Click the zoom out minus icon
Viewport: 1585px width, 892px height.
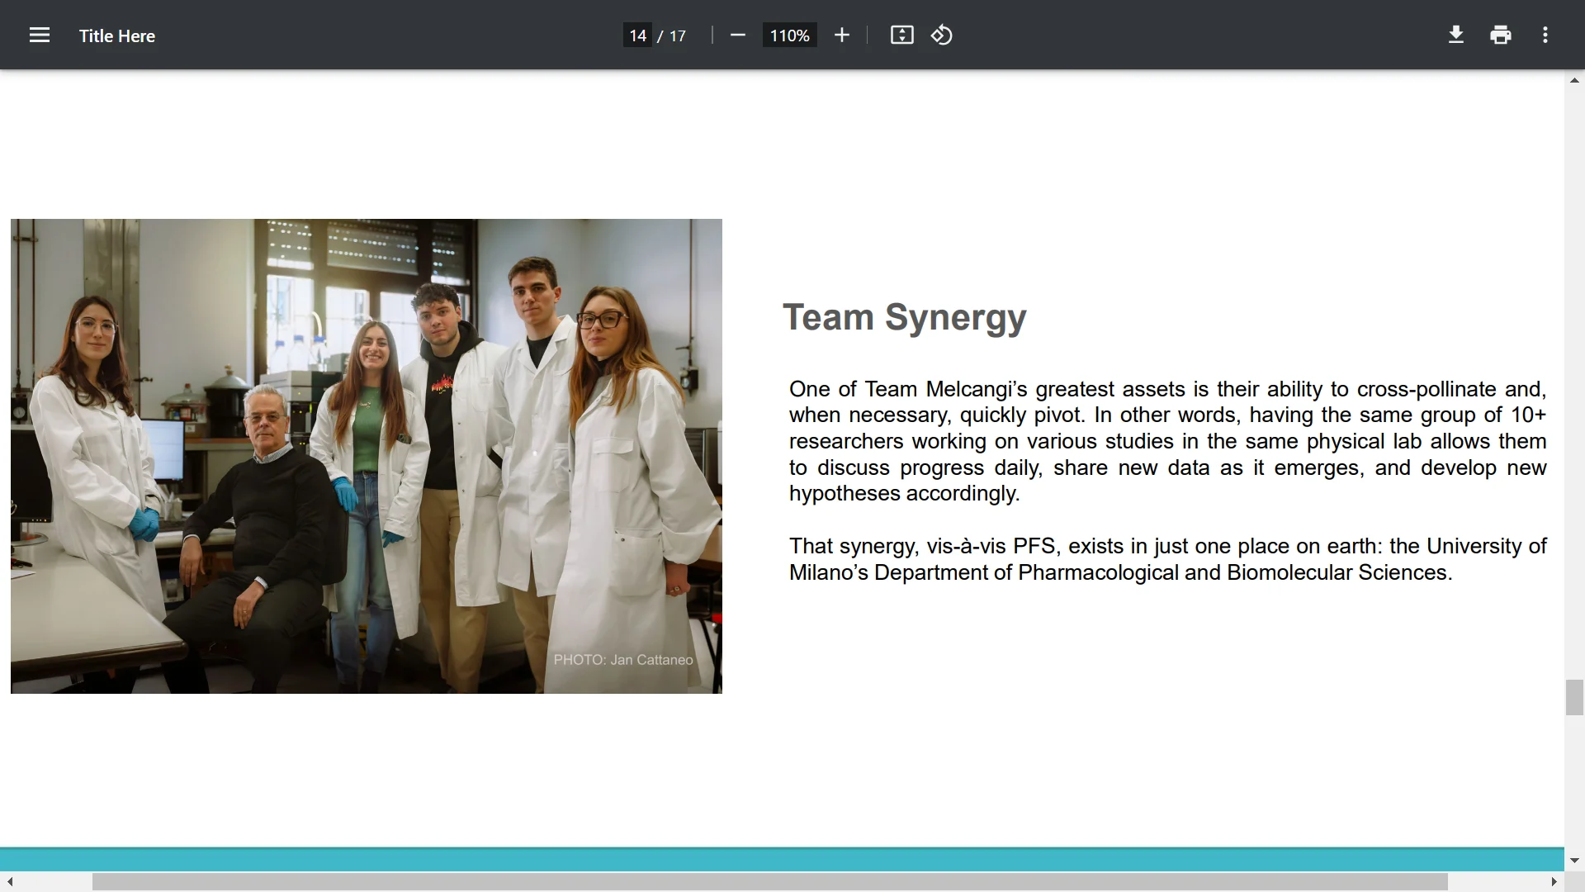(738, 36)
